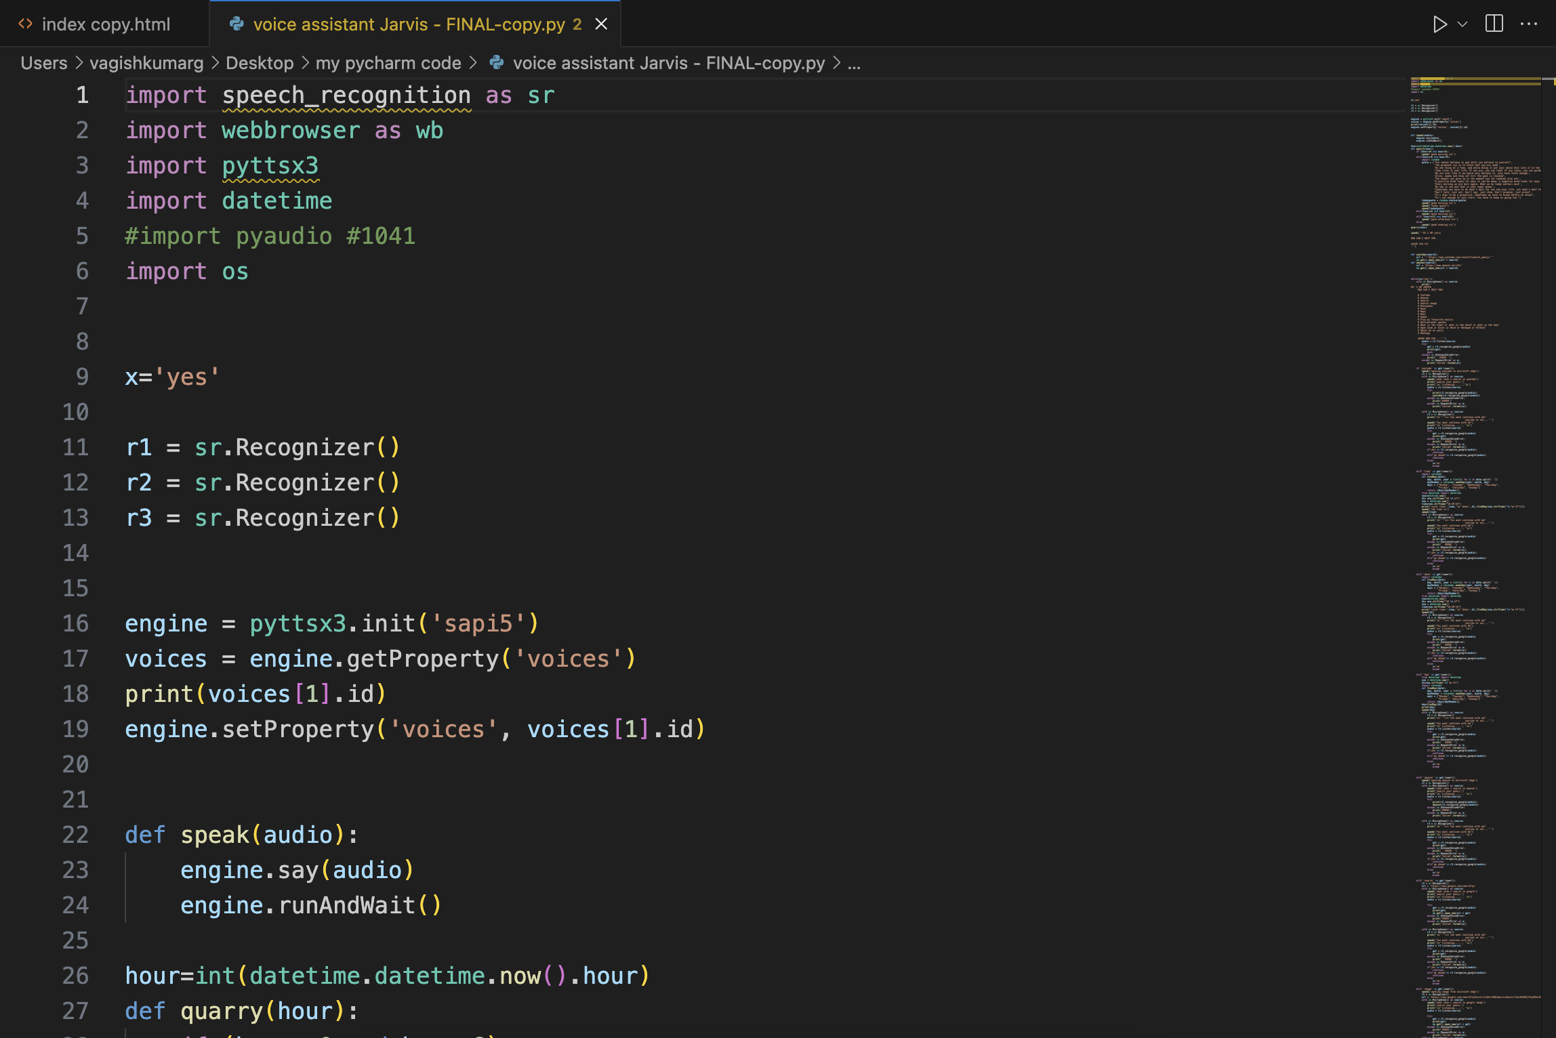Click 'import os' on line 6
Viewport: 1556px width, 1038px height.
tap(186, 271)
